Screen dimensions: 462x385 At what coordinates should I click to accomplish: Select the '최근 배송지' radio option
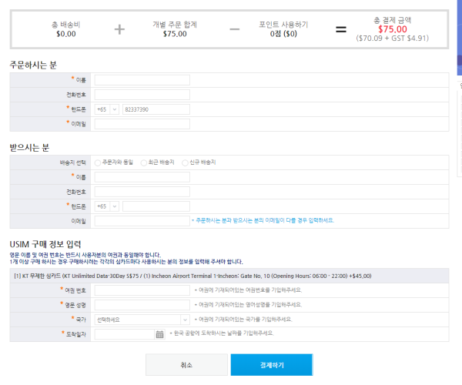pos(143,162)
